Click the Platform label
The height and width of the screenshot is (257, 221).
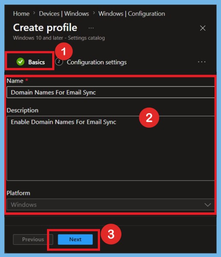coord(18,193)
